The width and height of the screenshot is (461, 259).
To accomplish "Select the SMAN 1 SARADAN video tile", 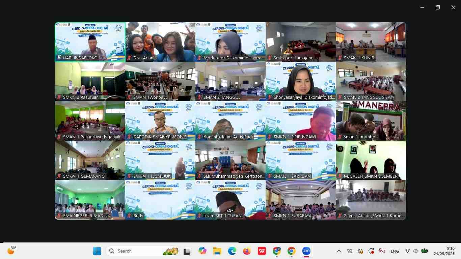I will [301, 160].
